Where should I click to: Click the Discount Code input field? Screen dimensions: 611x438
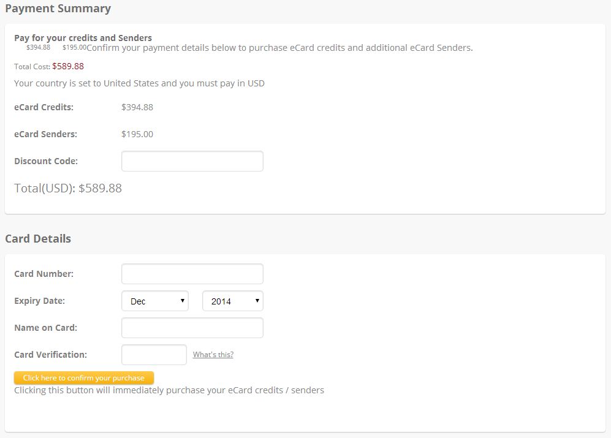pos(192,161)
